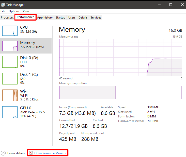
Task: Click the Memory composition bar
Action: point(120,93)
